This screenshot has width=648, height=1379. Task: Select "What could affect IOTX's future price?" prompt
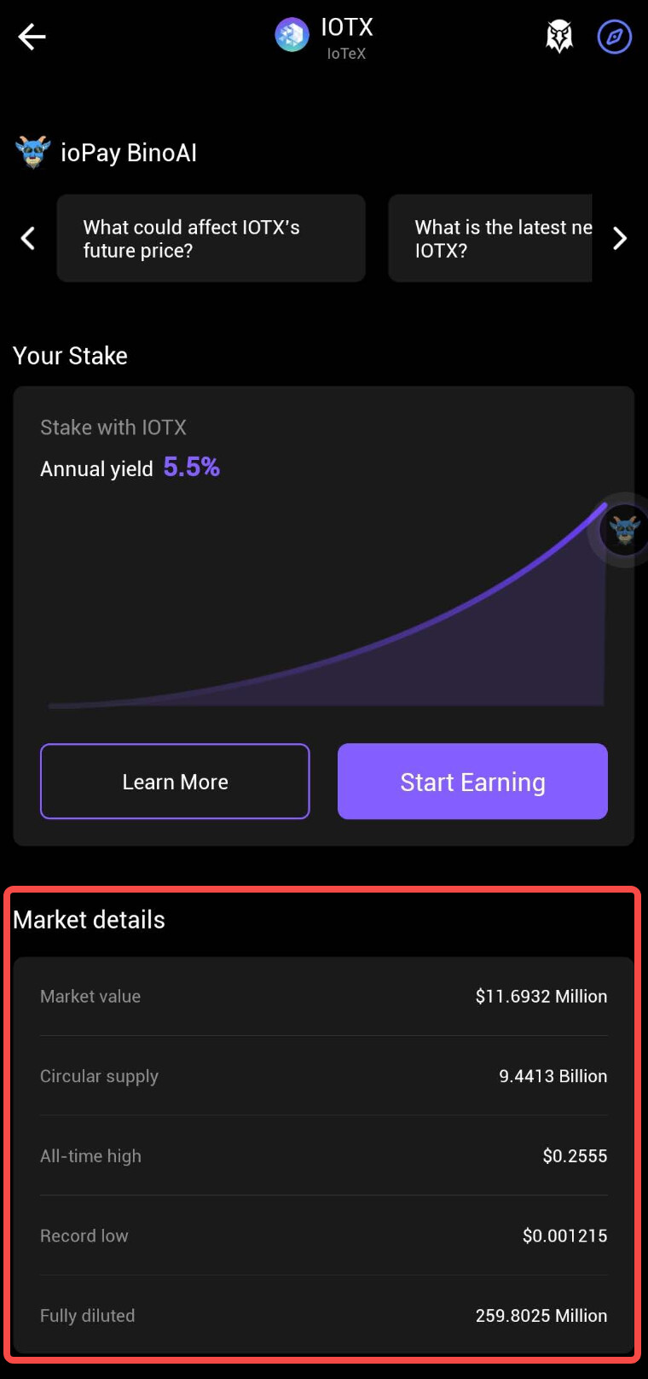pos(211,238)
